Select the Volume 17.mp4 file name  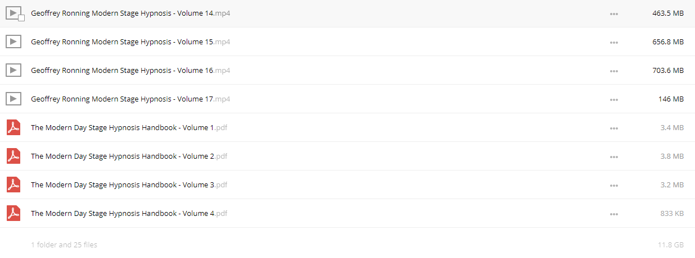point(130,99)
